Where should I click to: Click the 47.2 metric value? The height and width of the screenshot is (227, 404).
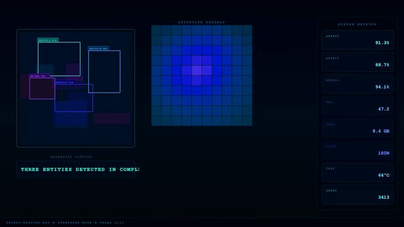click(384, 109)
